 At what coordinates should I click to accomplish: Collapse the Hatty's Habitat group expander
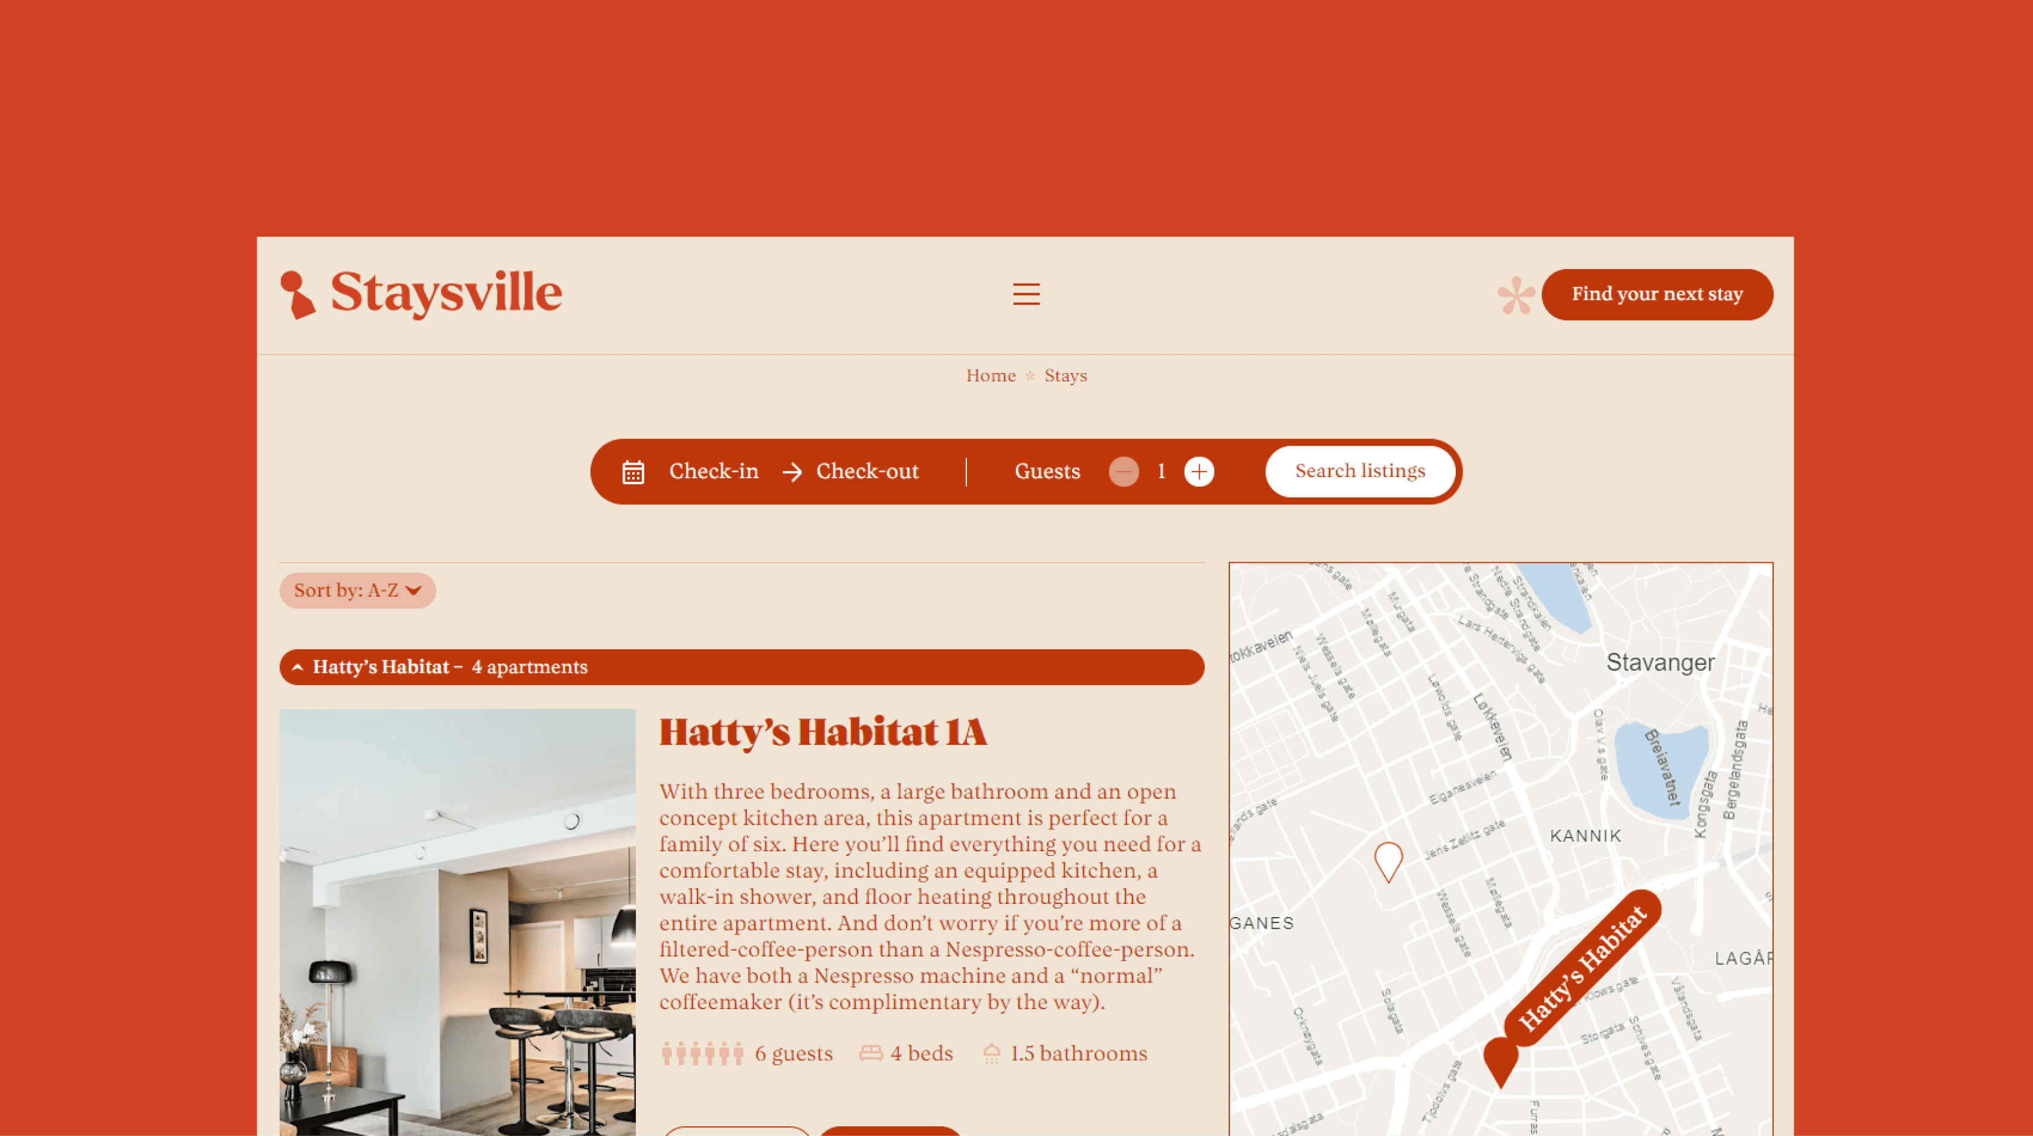(x=297, y=666)
